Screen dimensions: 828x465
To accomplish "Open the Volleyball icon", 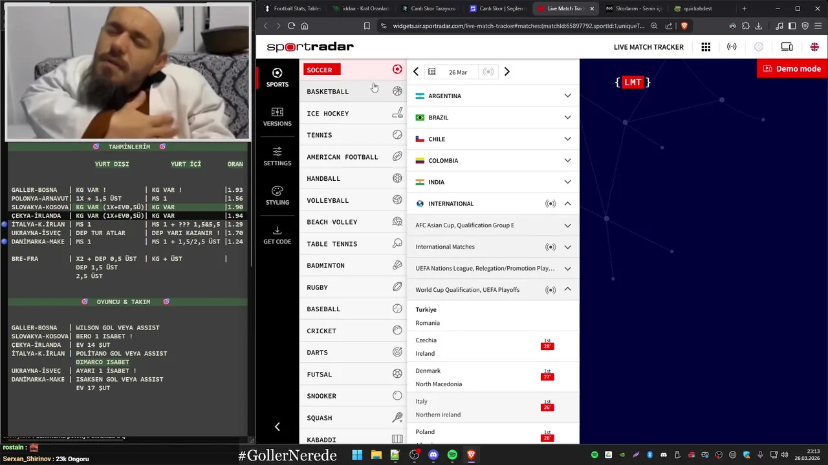I will point(397,200).
